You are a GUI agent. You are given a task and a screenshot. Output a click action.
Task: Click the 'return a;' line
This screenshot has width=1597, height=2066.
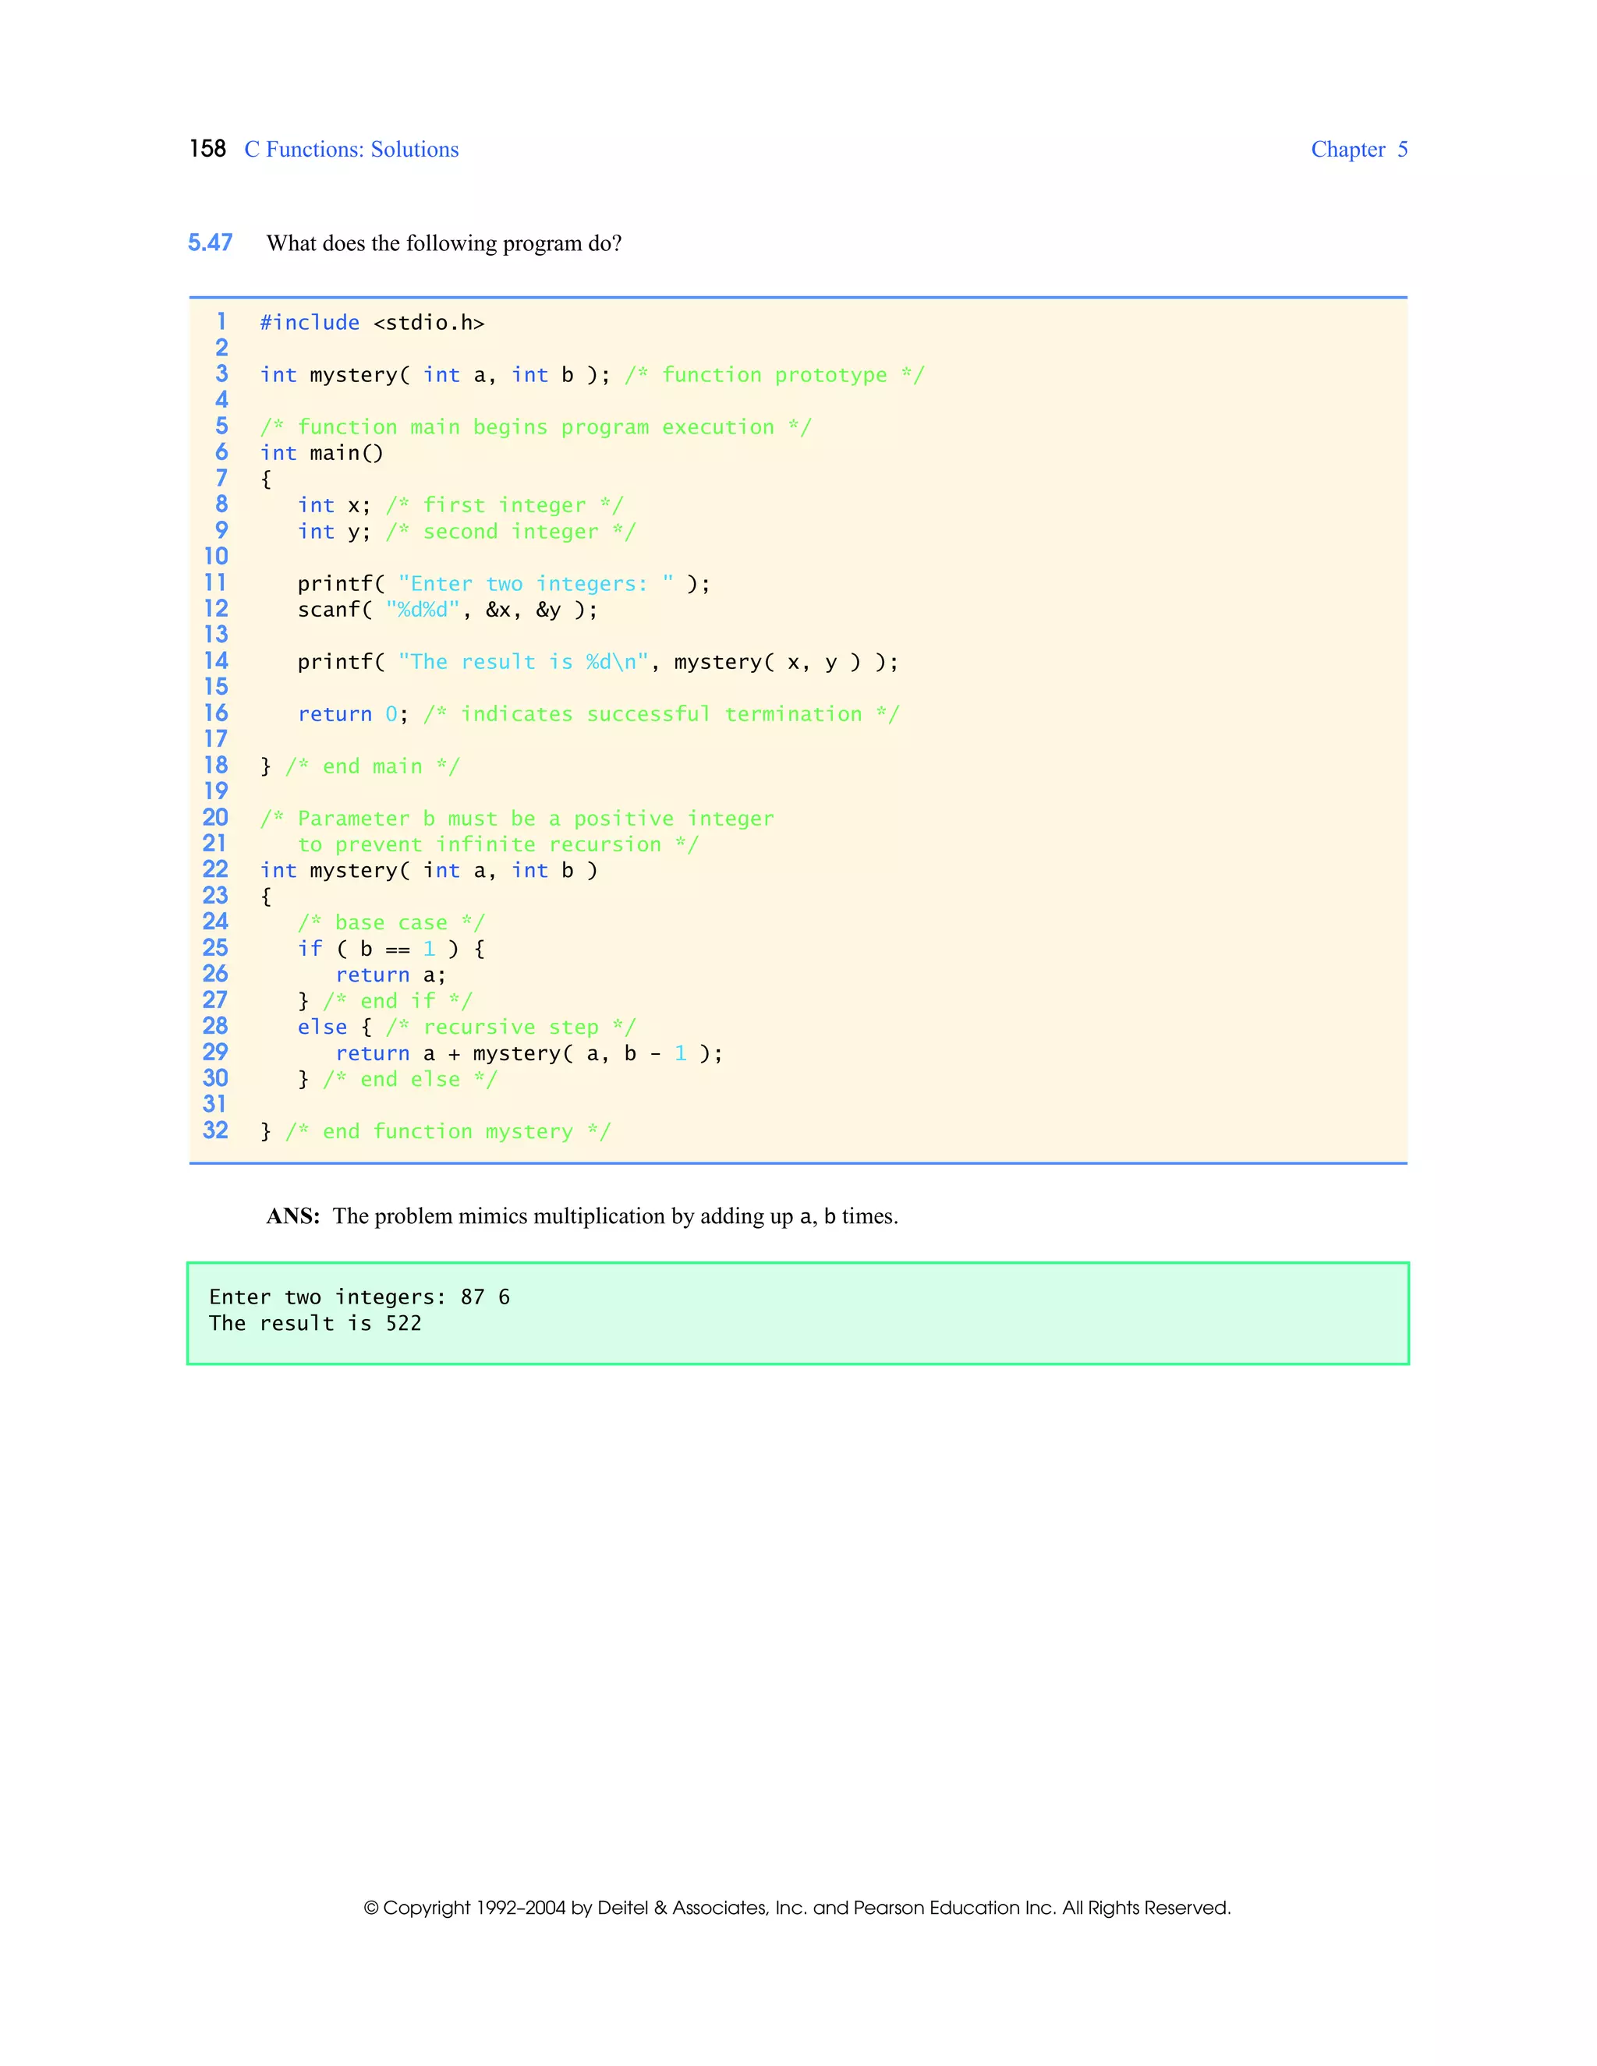(x=391, y=975)
